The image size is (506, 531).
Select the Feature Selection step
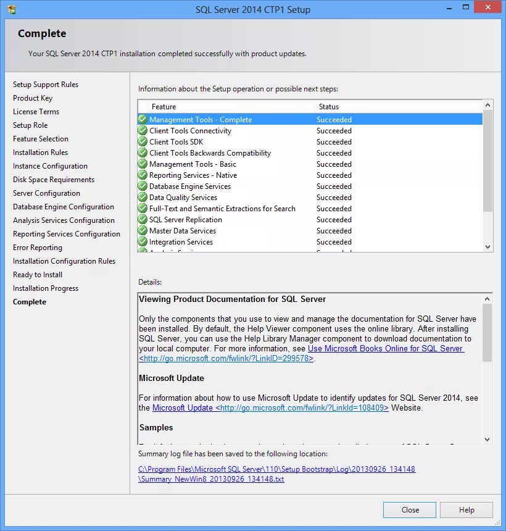tap(41, 138)
